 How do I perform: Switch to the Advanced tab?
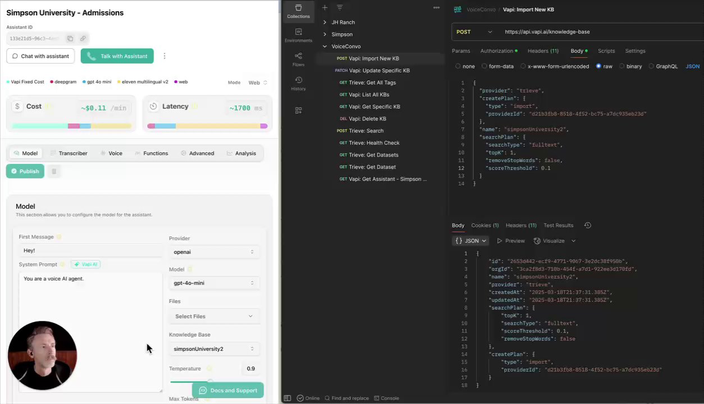pos(197,153)
